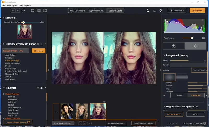
Task: Expand the Radiant Landscape preset group
Action: pos(3,118)
